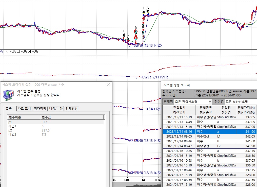
Task: Select the 비용/수량 tab
Action: [56, 109]
